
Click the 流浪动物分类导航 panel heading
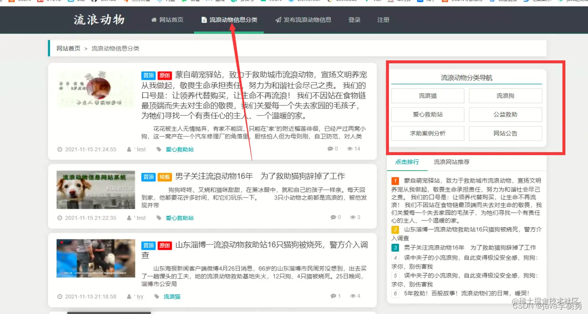point(466,78)
